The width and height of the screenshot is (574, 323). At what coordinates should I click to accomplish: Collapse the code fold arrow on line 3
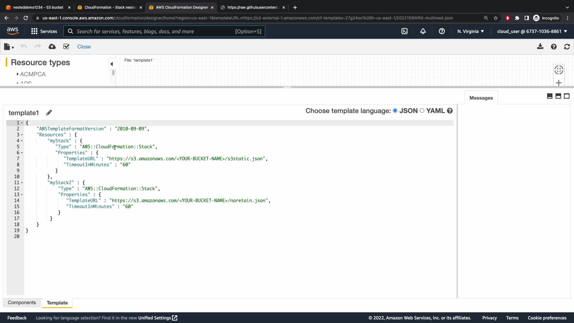(22, 135)
